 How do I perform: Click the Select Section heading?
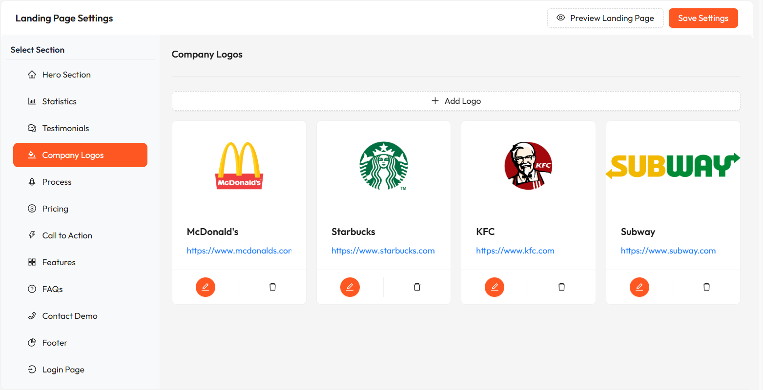38,50
